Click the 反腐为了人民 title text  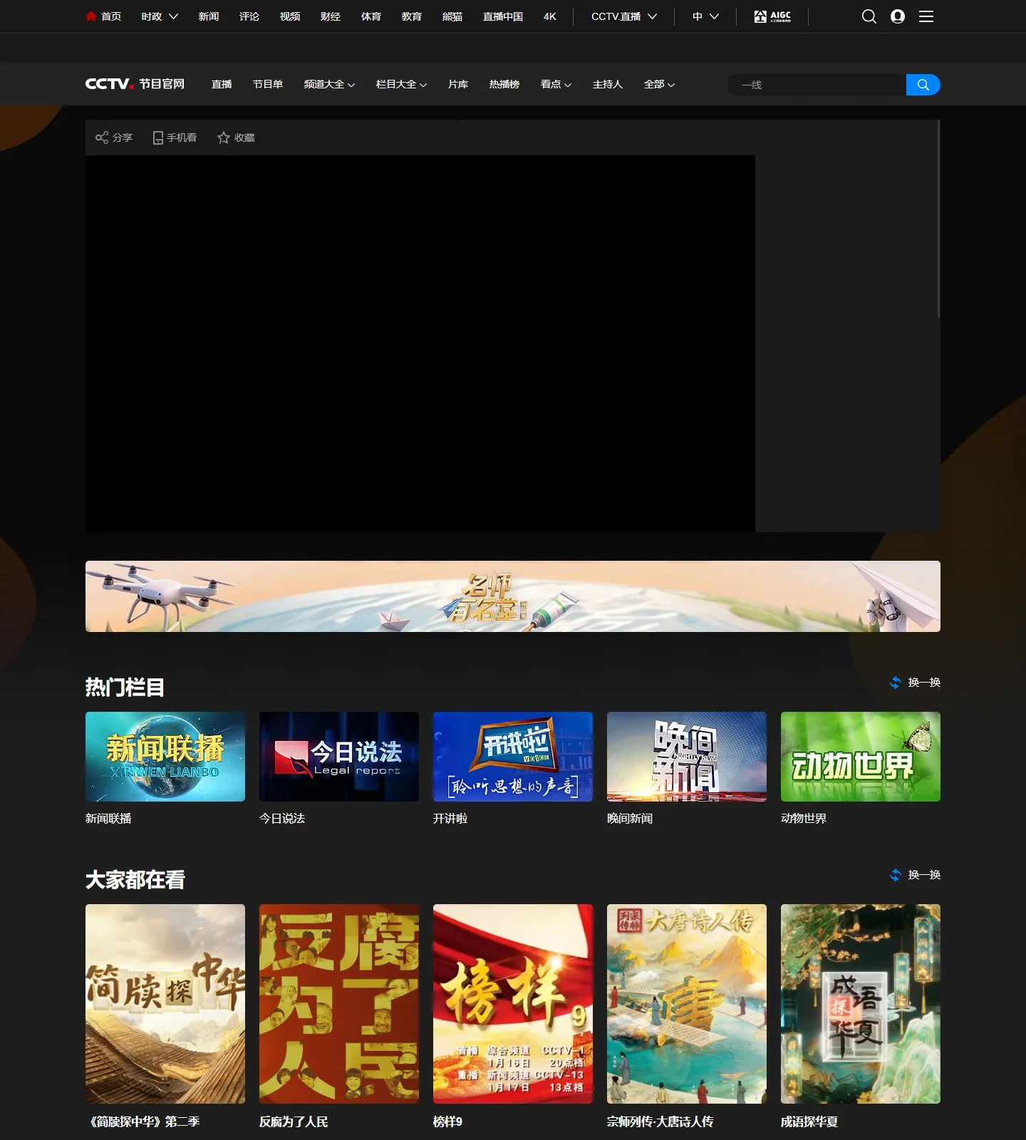point(294,1121)
